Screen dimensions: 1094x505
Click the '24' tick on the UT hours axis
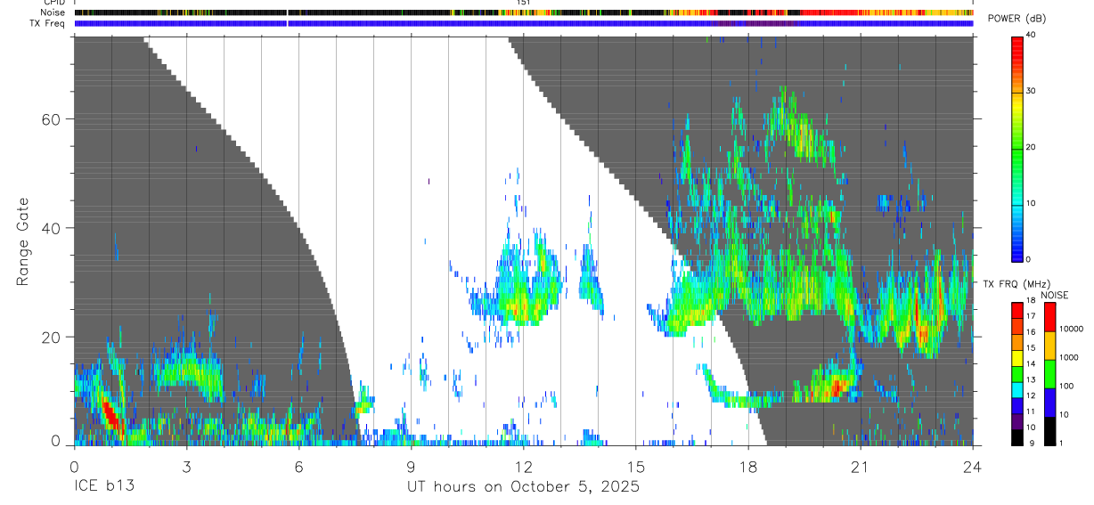972,466
